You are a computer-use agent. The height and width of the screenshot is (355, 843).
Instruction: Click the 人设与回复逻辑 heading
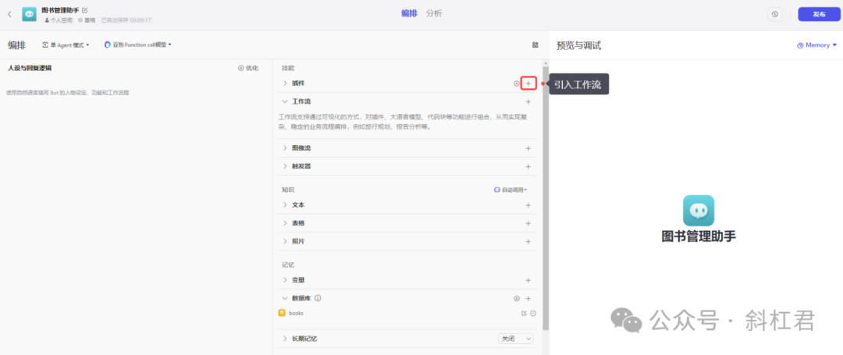pos(30,68)
